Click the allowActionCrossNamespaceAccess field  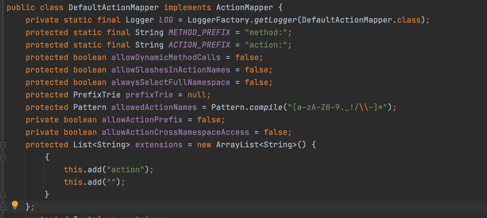[x=175, y=132]
